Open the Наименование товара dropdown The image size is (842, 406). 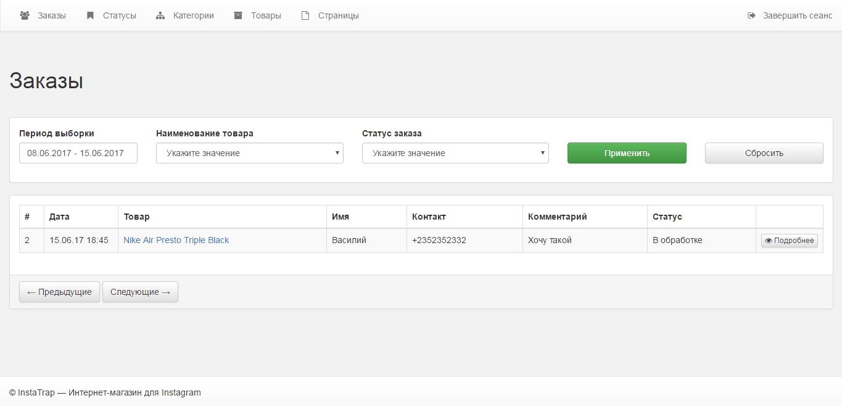249,153
